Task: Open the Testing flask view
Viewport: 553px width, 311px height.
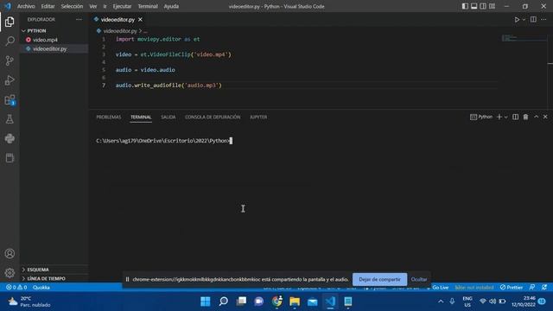Action: point(10,119)
